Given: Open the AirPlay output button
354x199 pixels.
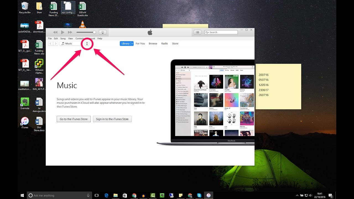Looking at the screenshot, I should (103, 32).
